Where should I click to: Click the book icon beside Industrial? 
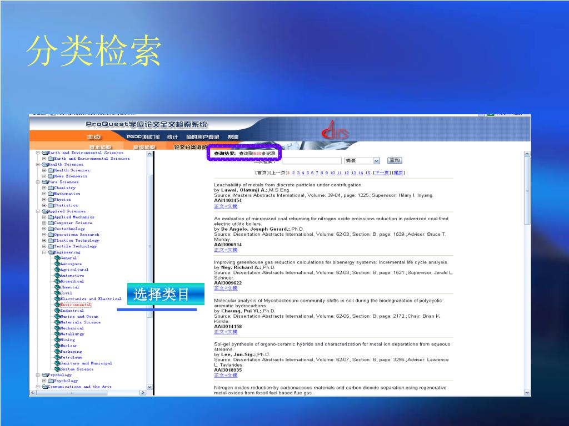[x=57, y=311]
